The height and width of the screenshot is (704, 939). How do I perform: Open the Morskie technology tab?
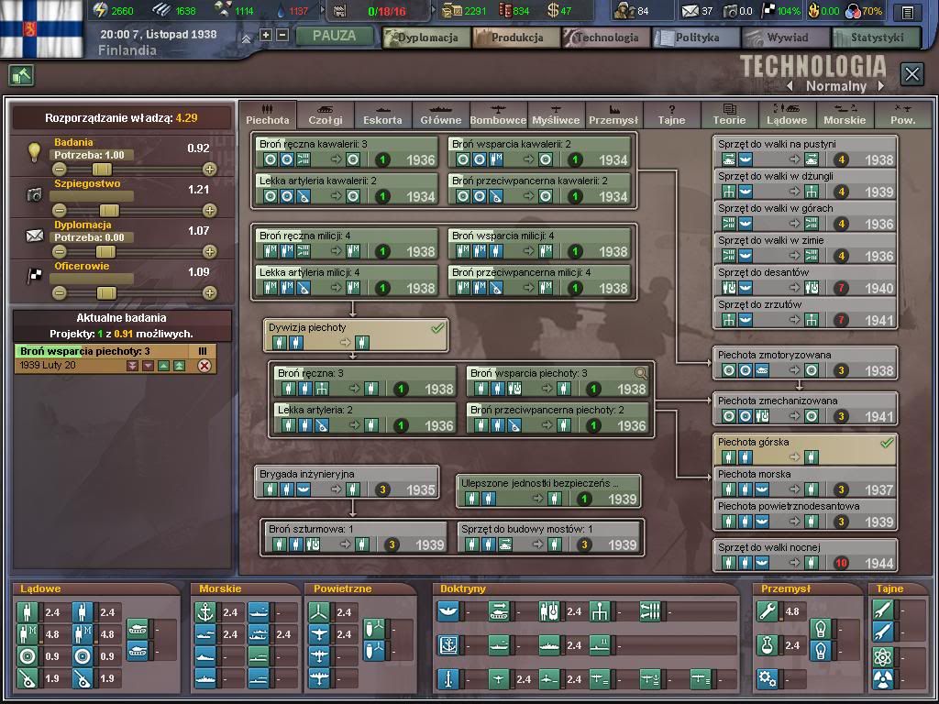tap(845, 115)
